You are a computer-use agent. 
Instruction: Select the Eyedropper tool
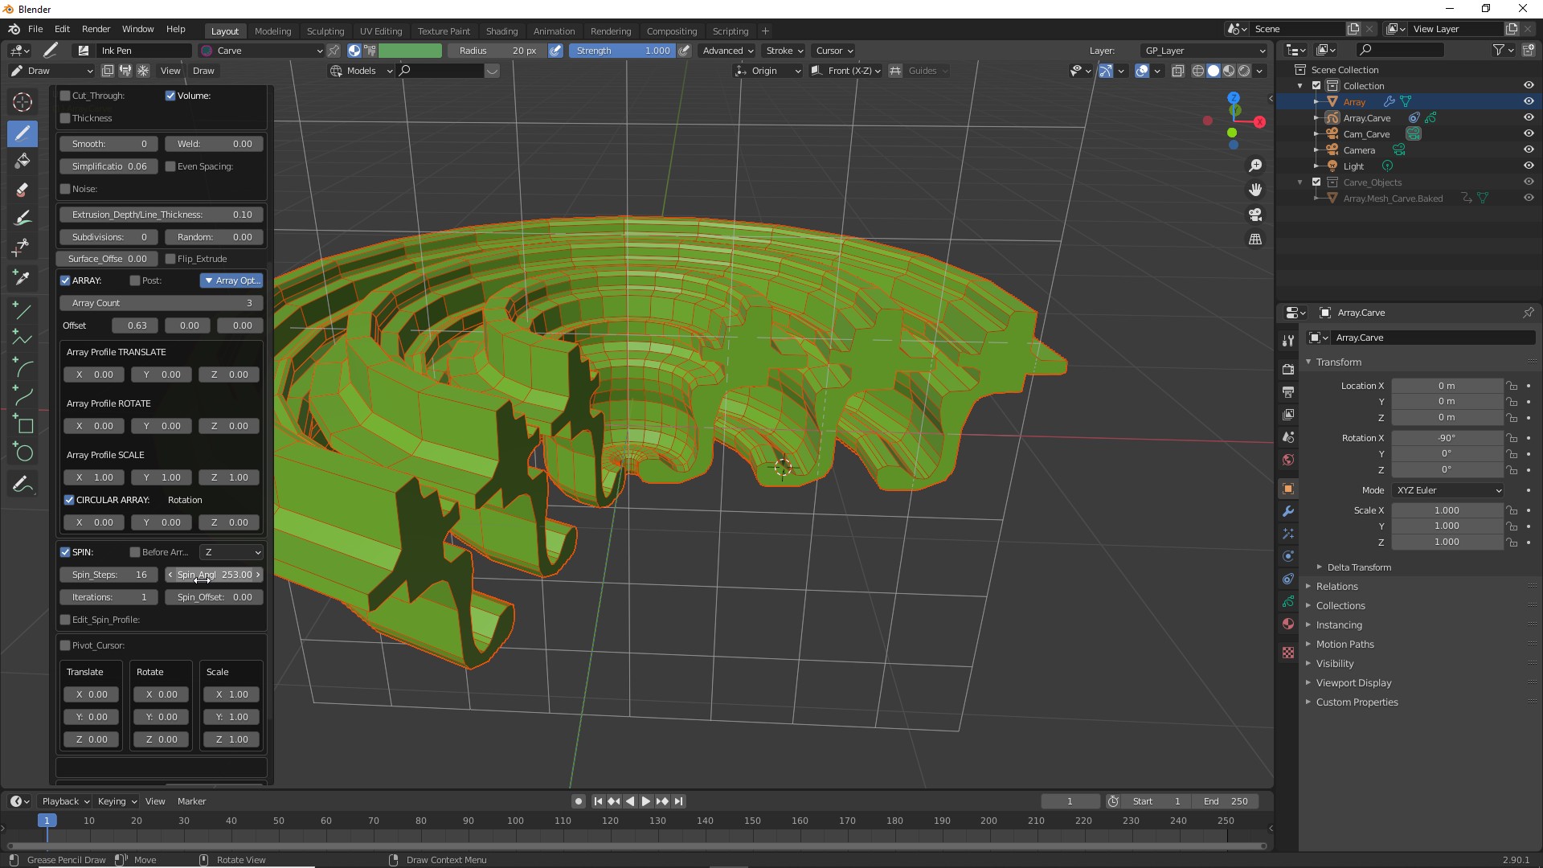(23, 277)
